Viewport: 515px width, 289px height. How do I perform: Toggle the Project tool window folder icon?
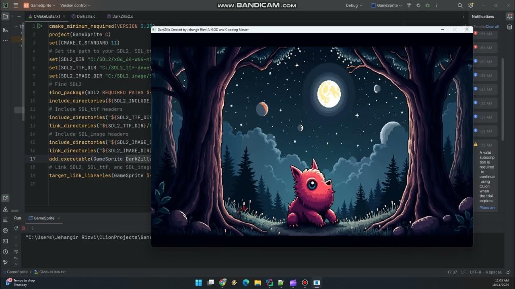click(5, 16)
